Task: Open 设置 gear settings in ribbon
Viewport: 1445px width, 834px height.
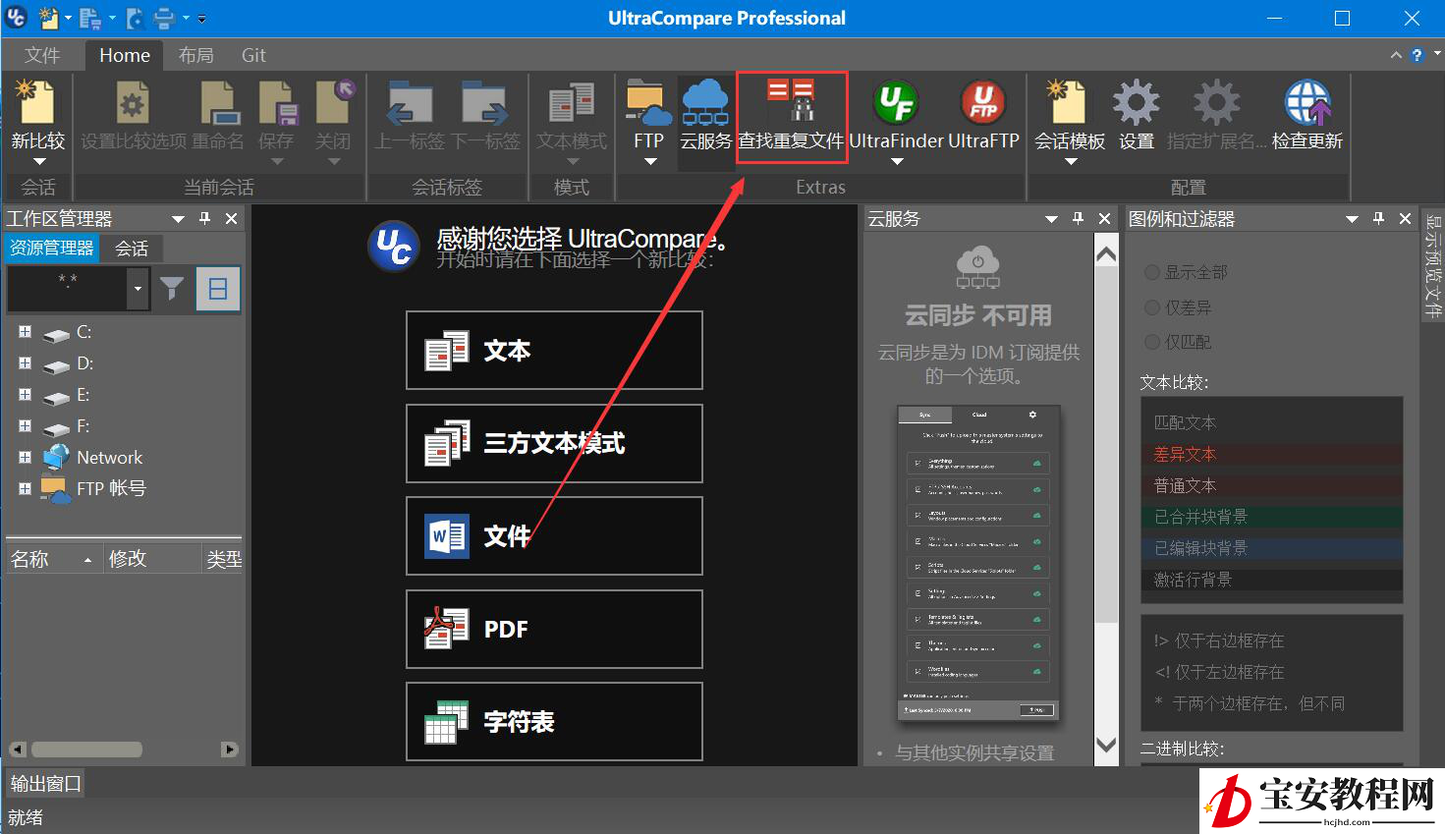Action: [1137, 115]
